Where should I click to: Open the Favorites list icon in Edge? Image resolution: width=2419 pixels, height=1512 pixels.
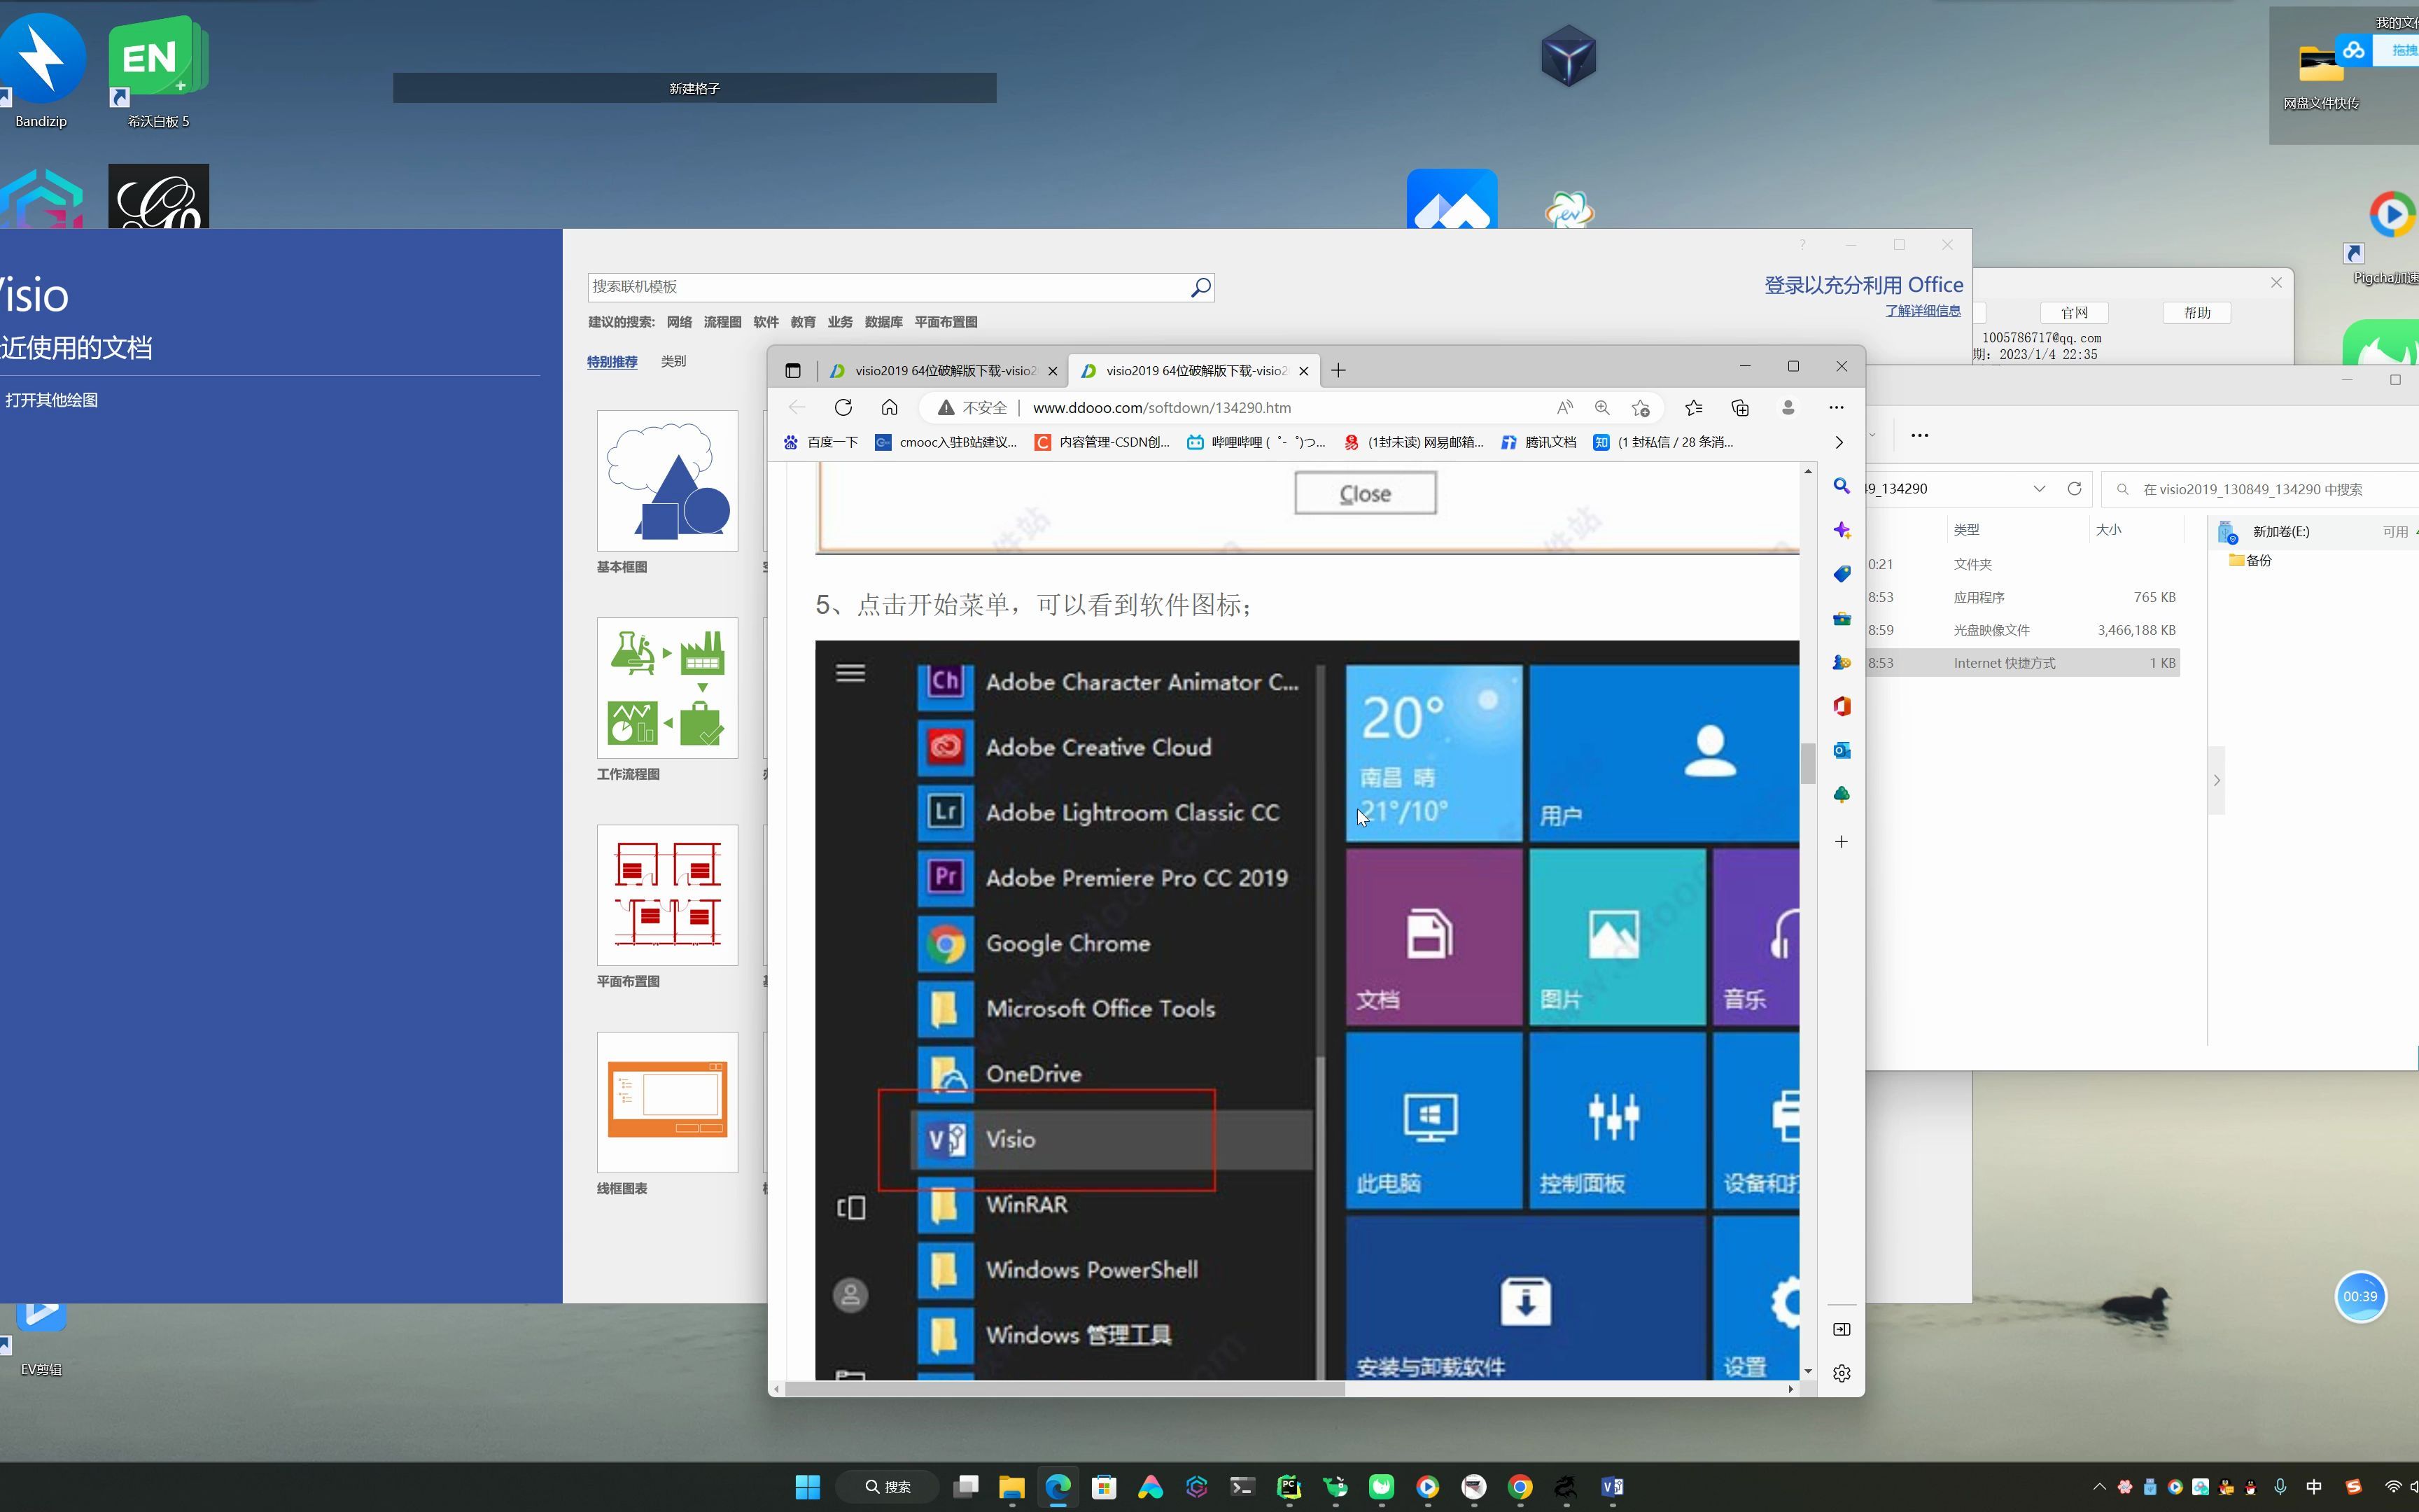click(1693, 407)
